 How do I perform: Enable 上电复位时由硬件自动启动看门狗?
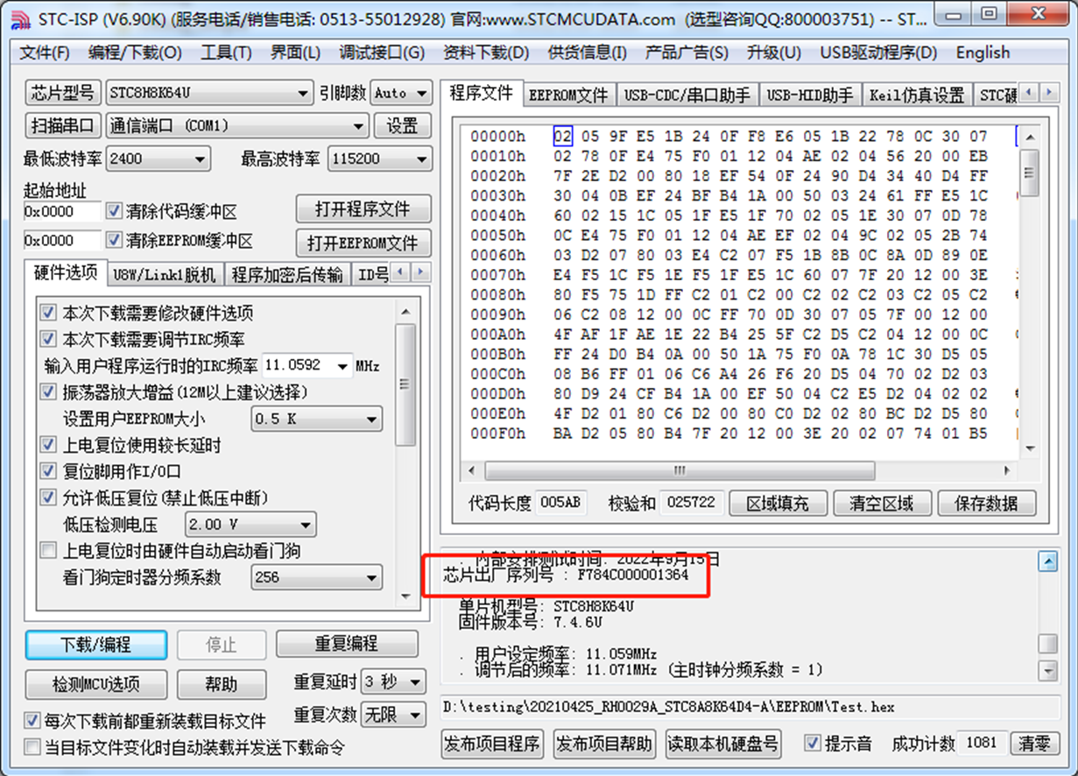tap(49, 551)
